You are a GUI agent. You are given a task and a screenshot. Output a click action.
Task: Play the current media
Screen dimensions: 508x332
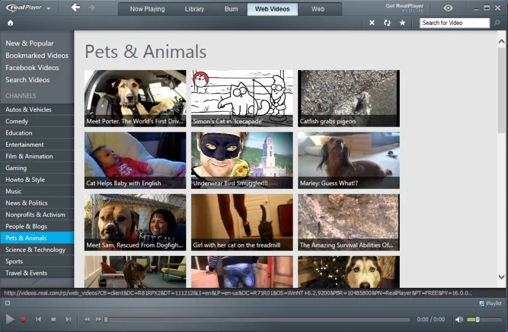10,320
